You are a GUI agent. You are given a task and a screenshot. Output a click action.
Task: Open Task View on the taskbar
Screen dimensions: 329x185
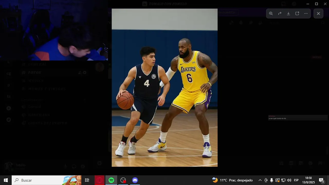pyautogui.click(x=87, y=180)
